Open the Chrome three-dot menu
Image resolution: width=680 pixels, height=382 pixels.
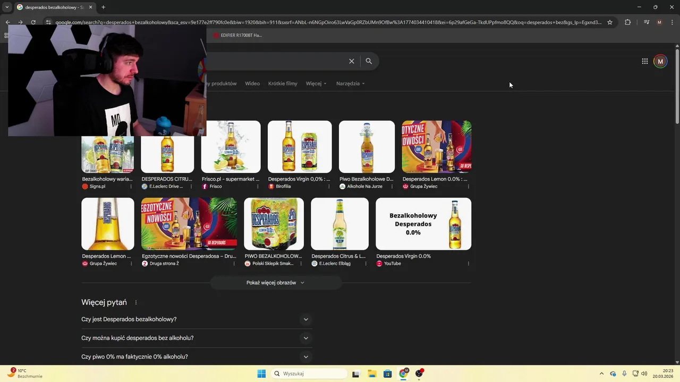tap(671, 22)
